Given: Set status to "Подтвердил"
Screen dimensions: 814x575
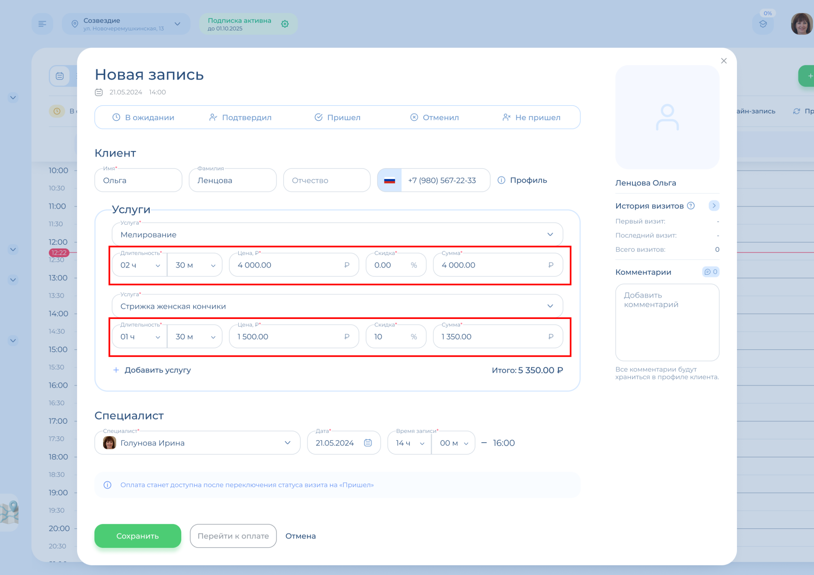Looking at the screenshot, I should [x=240, y=117].
